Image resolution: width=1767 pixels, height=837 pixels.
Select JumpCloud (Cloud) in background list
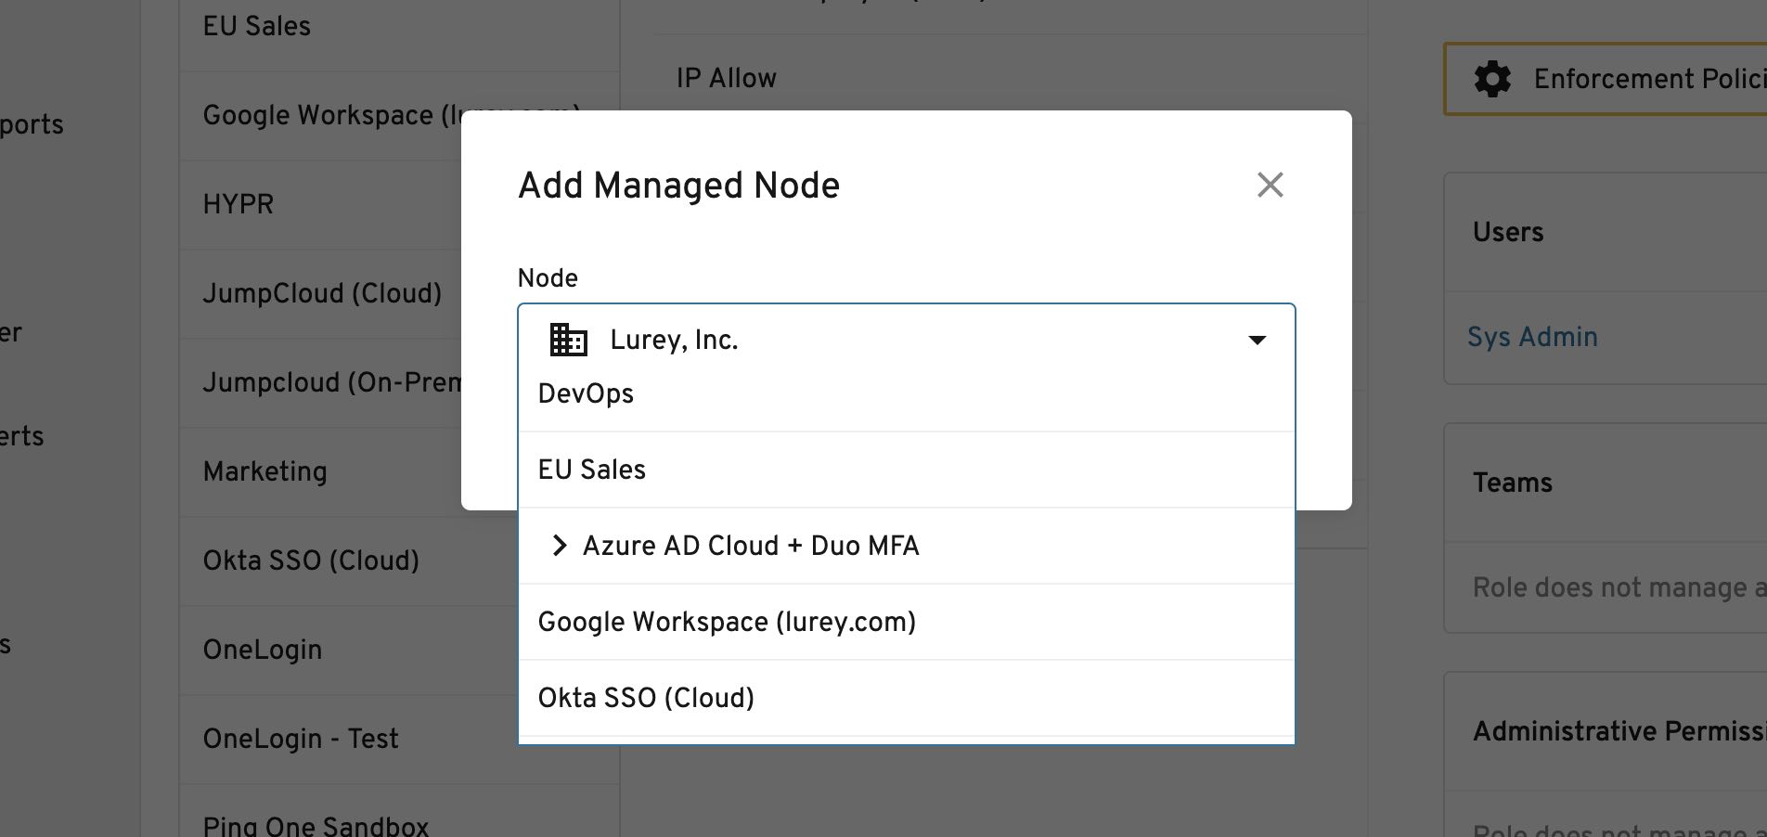[x=321, y=293]
